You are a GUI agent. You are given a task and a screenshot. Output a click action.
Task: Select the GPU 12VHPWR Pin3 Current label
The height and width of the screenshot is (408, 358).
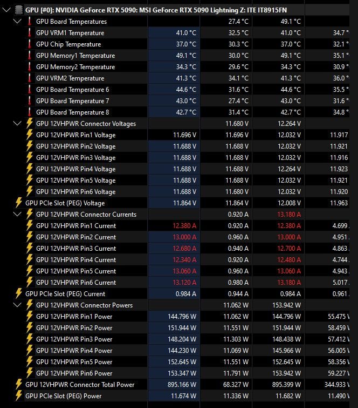click(76, 248)
